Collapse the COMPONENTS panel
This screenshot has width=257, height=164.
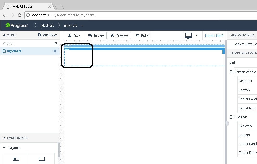pyautogui.click(x=4, y=138)
